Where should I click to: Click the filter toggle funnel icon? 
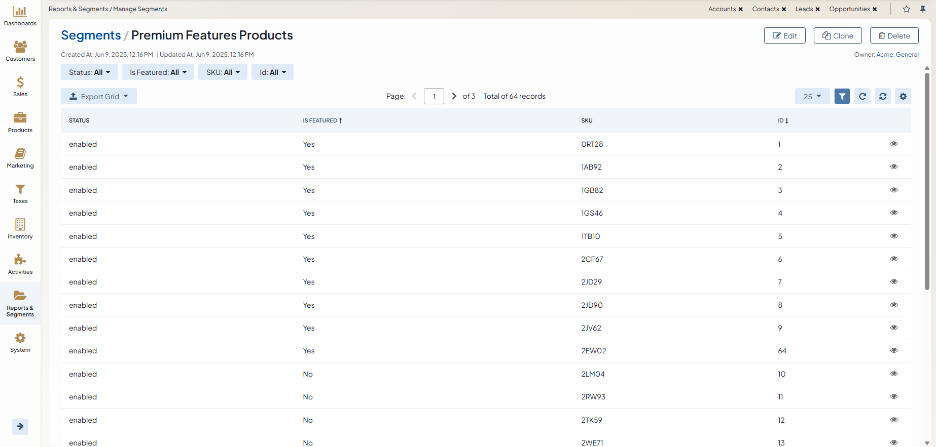click(842, 96)
